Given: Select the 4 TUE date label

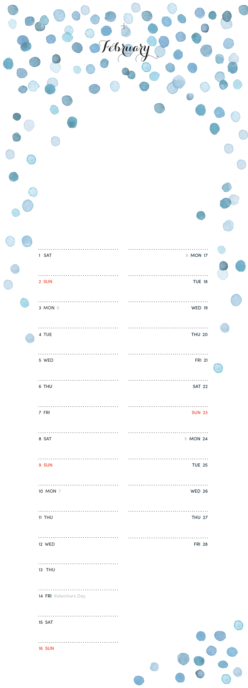Looking at the screenshot, I should (x=45, y=334).
